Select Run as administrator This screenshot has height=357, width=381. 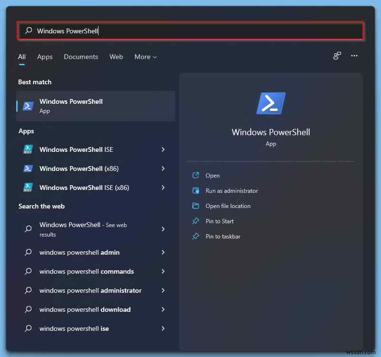point(231,190)
